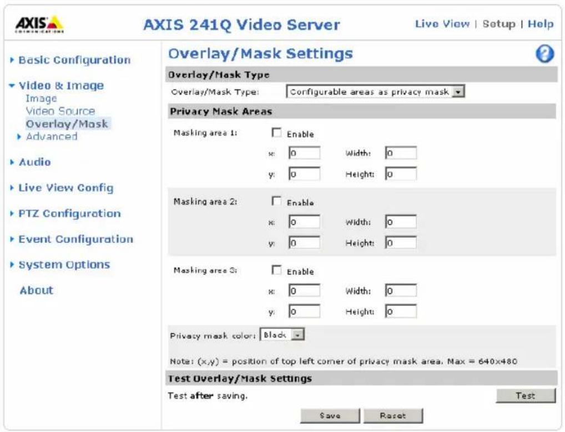Image resolution: width=565 pixels, height=432 pixels.
Task: Enable Masking area 3 checkbox
Action: [x=276, y=270]
